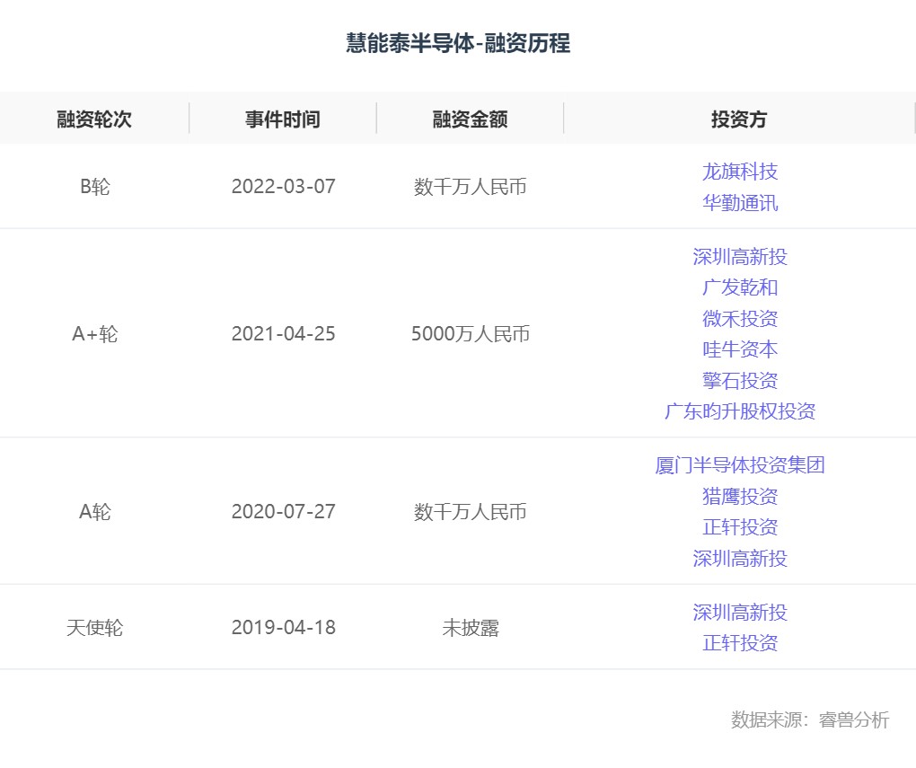Open the 华勤通讯 investor link
This screenshot has width=916, height=768.
(x=740, y=203)
